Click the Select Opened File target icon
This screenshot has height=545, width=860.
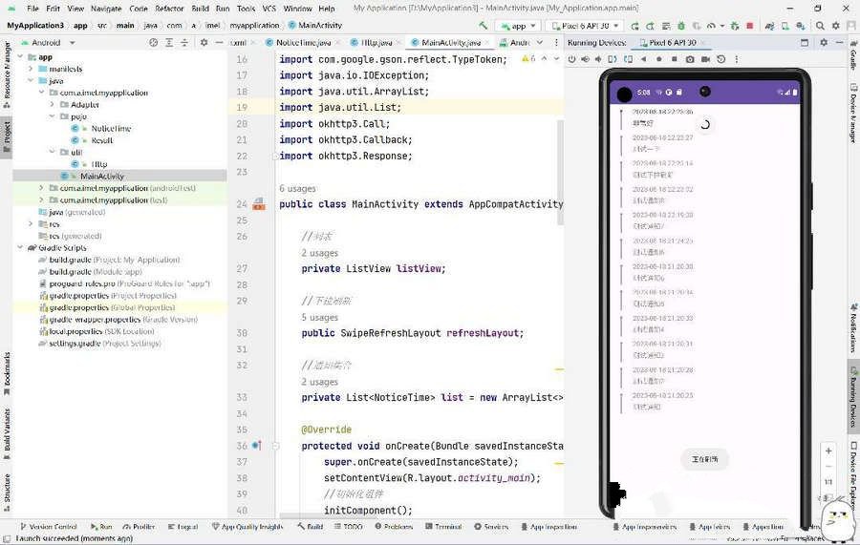[x=154, y=42]
